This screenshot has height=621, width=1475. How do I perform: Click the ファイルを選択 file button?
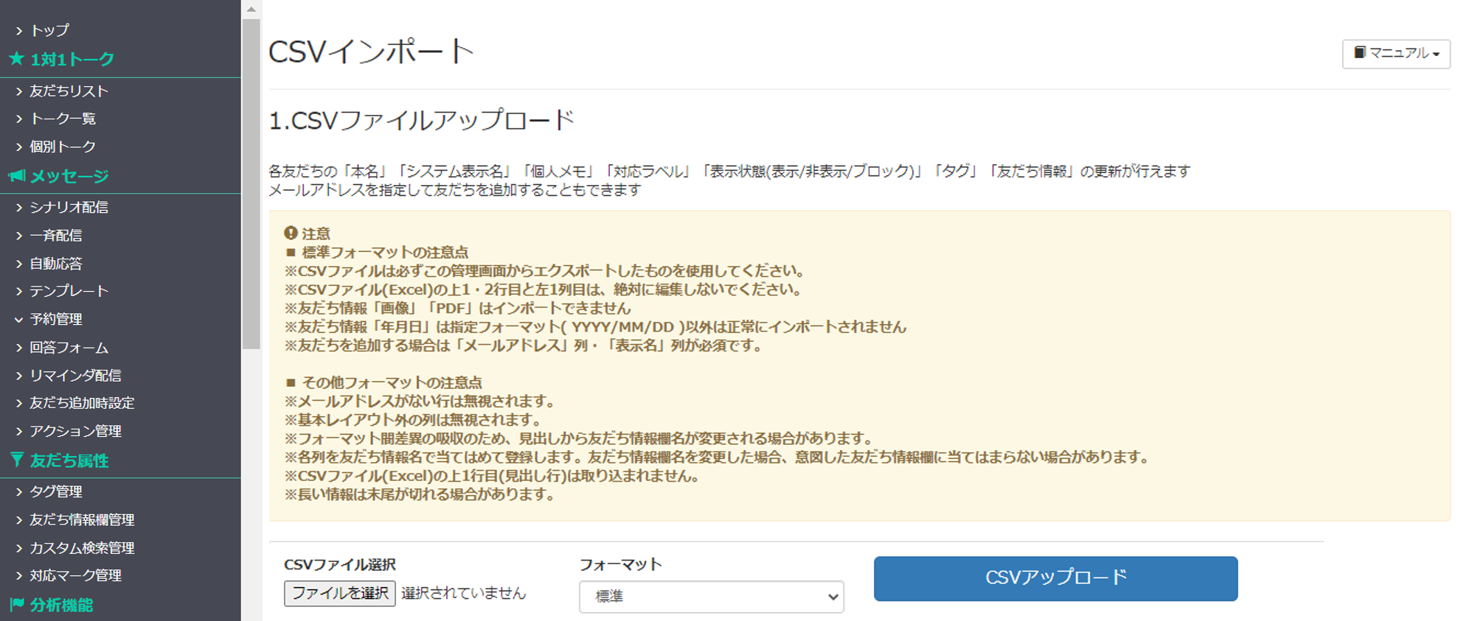(x=339, y=594)
